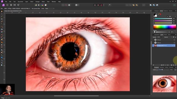Click the rainbow colour spectrum bar
Viewport: 177px width, 99px height.
click(x=165, y=27)
